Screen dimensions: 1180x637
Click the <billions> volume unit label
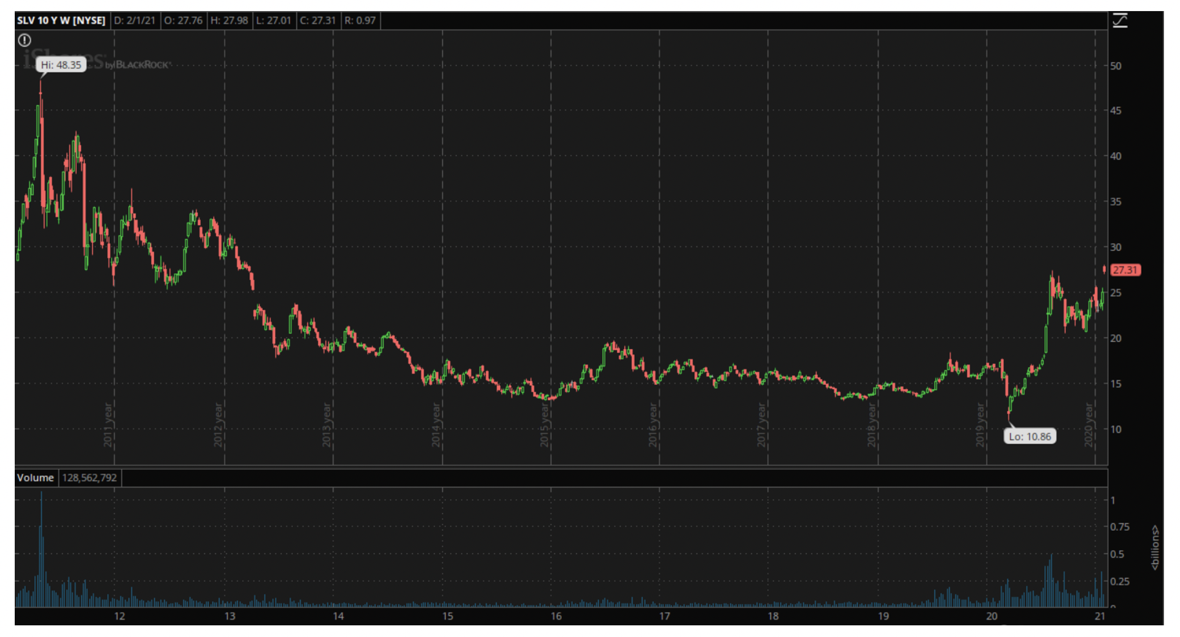(1155, 547)
